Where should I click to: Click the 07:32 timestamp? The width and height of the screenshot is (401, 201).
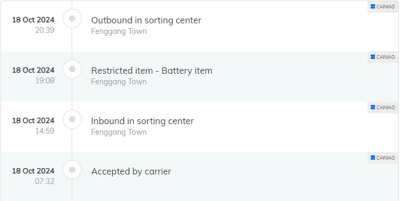click(x=45, y=181)
